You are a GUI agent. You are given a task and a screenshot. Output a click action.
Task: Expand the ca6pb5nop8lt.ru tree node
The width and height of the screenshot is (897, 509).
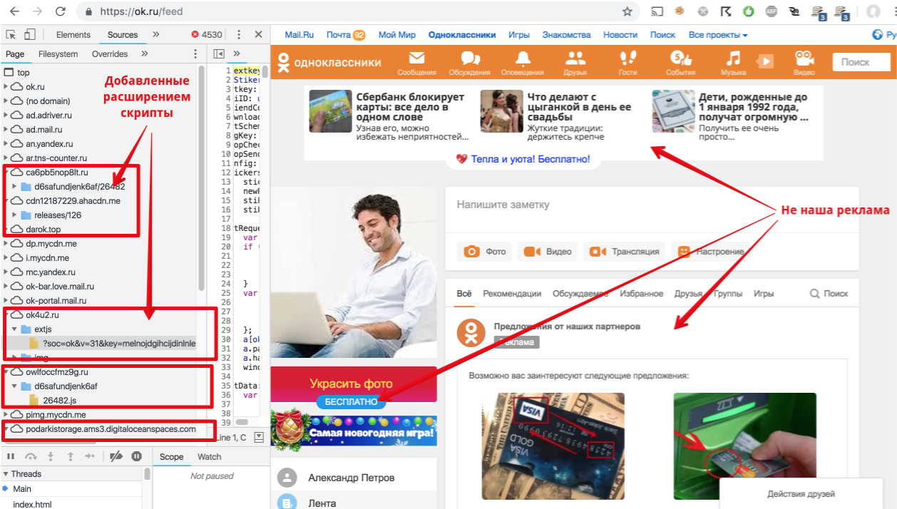[6, 172]
